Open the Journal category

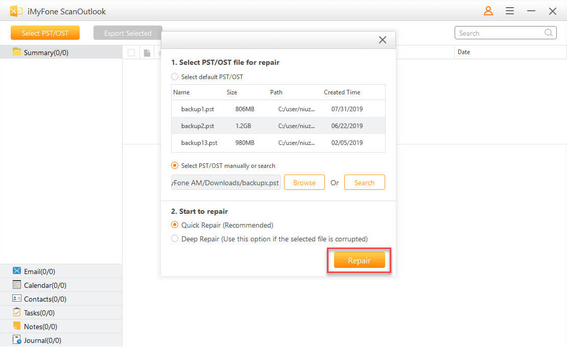[x=42, y=340]
